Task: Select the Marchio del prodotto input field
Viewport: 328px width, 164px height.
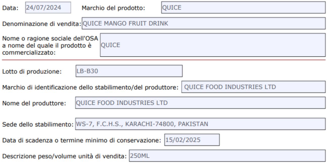Action: 243,8
